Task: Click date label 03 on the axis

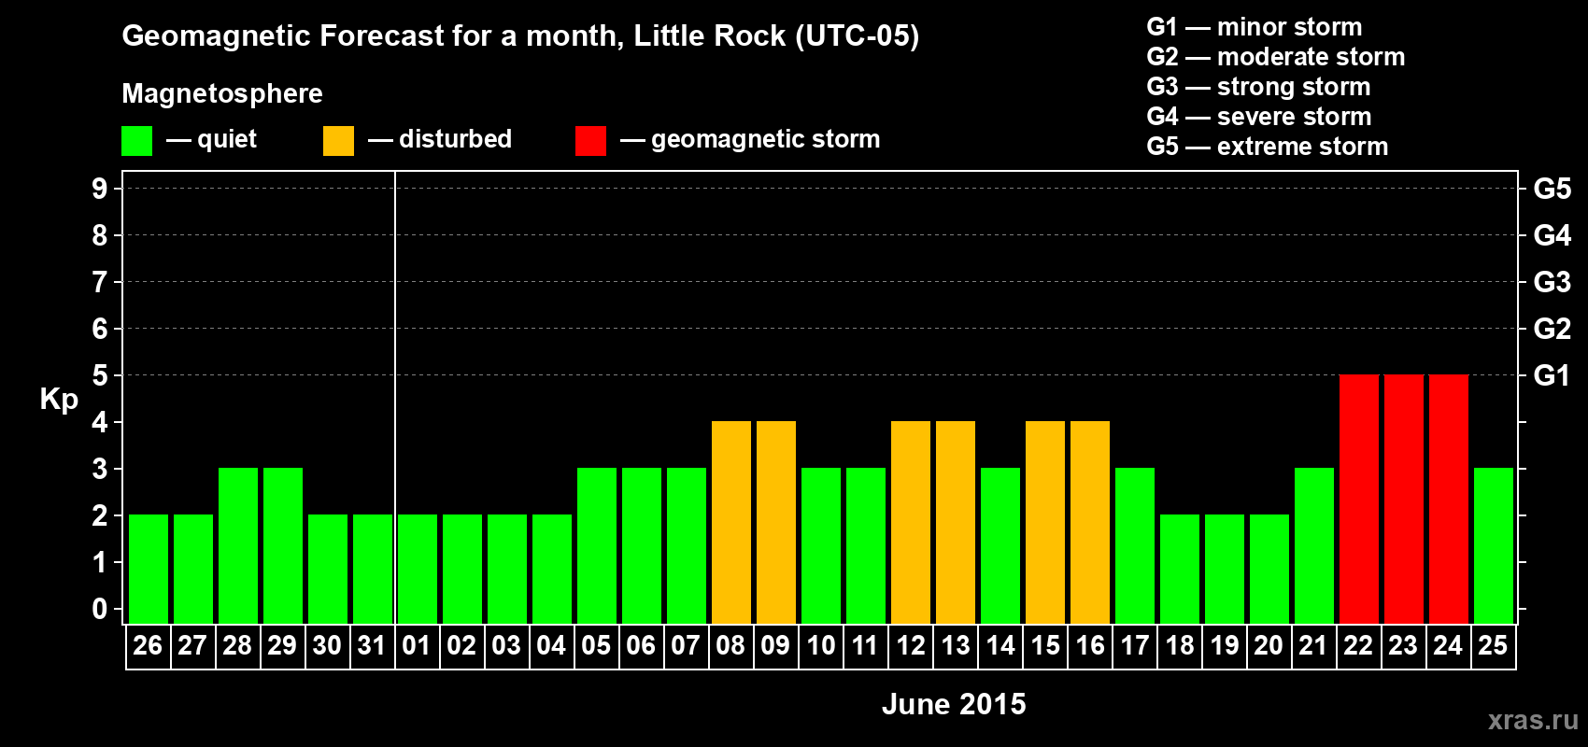Action: tap(506, 646)
